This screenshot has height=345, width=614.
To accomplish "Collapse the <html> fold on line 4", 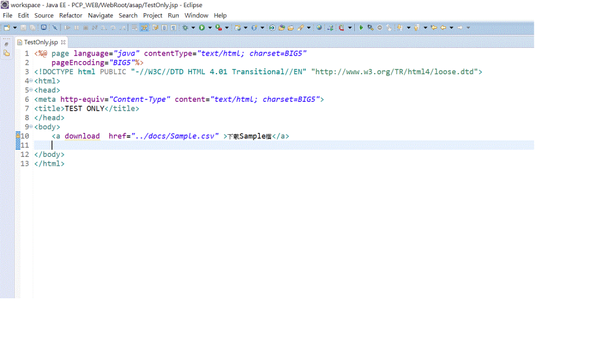I will point(31,81).
